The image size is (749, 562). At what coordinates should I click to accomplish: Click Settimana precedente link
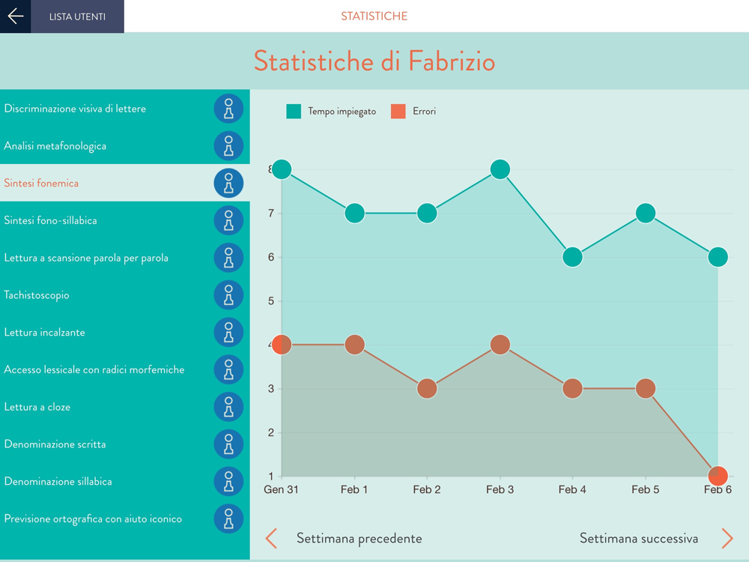(x=360, y=539)
